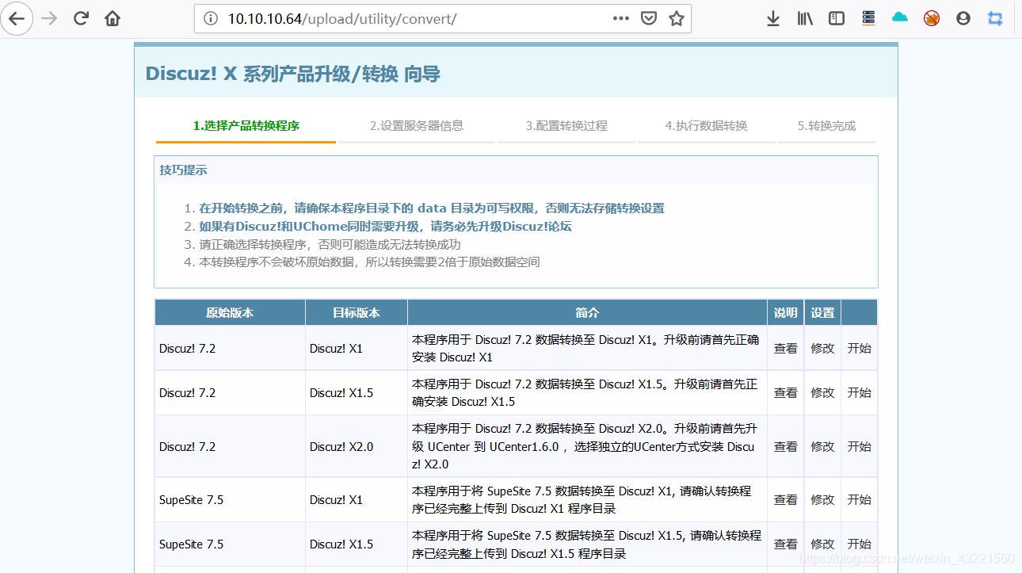This screenshot has height=573, width=1022.
Task: Click 修改 for SupeSite 7.5 to X1.5
Action: pyautogui.click(x=822, y=544)
